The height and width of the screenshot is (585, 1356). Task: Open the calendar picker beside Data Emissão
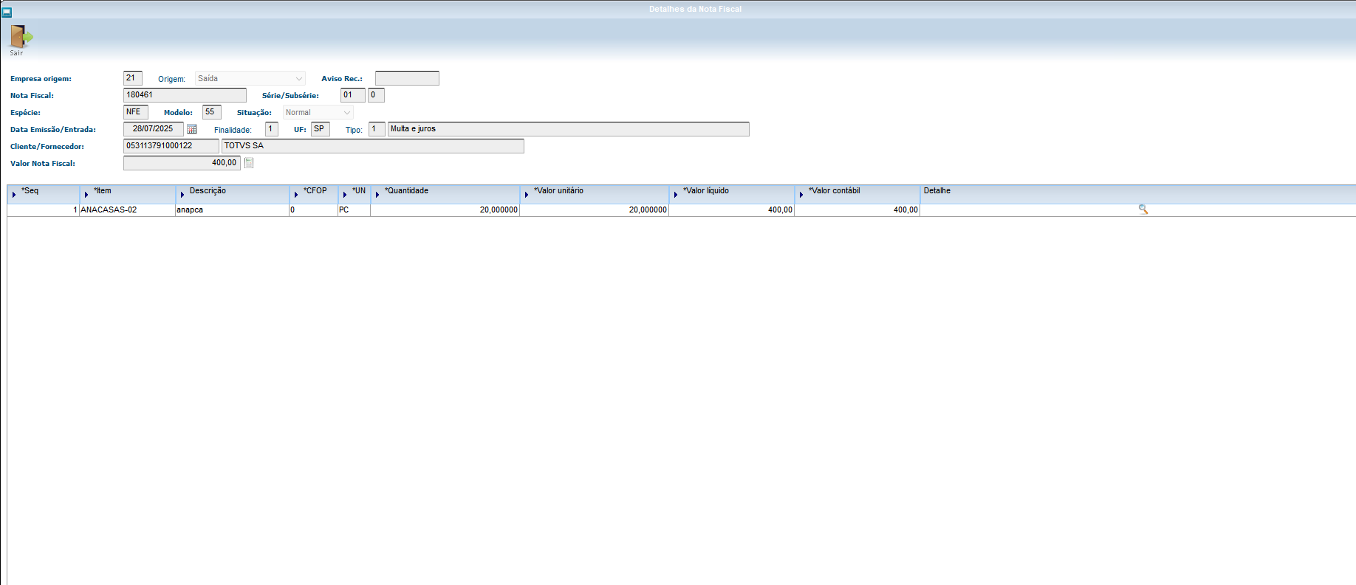[192, 129]
